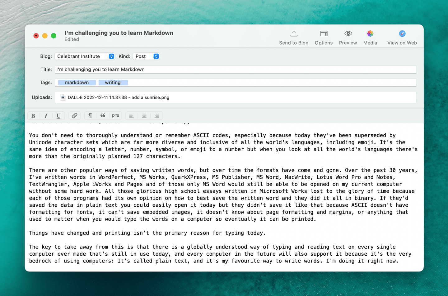Toggle bold formatting in the editor toolbar
The height and width of the screenshot is (296, 448).
click(33, 115)
